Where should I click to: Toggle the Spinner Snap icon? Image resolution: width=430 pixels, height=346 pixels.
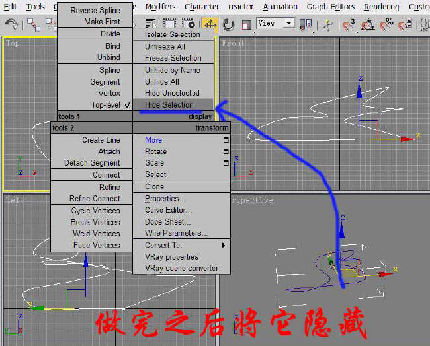pyautogui.click(x=405, y=24)
